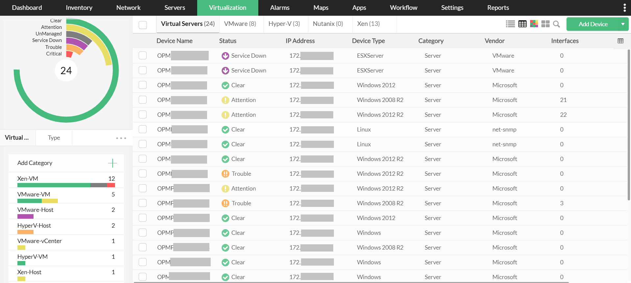
Task: Select checkbox of the Windows 2008 R2 row with 21 interfaces
Action: click(x=143, y=100)
